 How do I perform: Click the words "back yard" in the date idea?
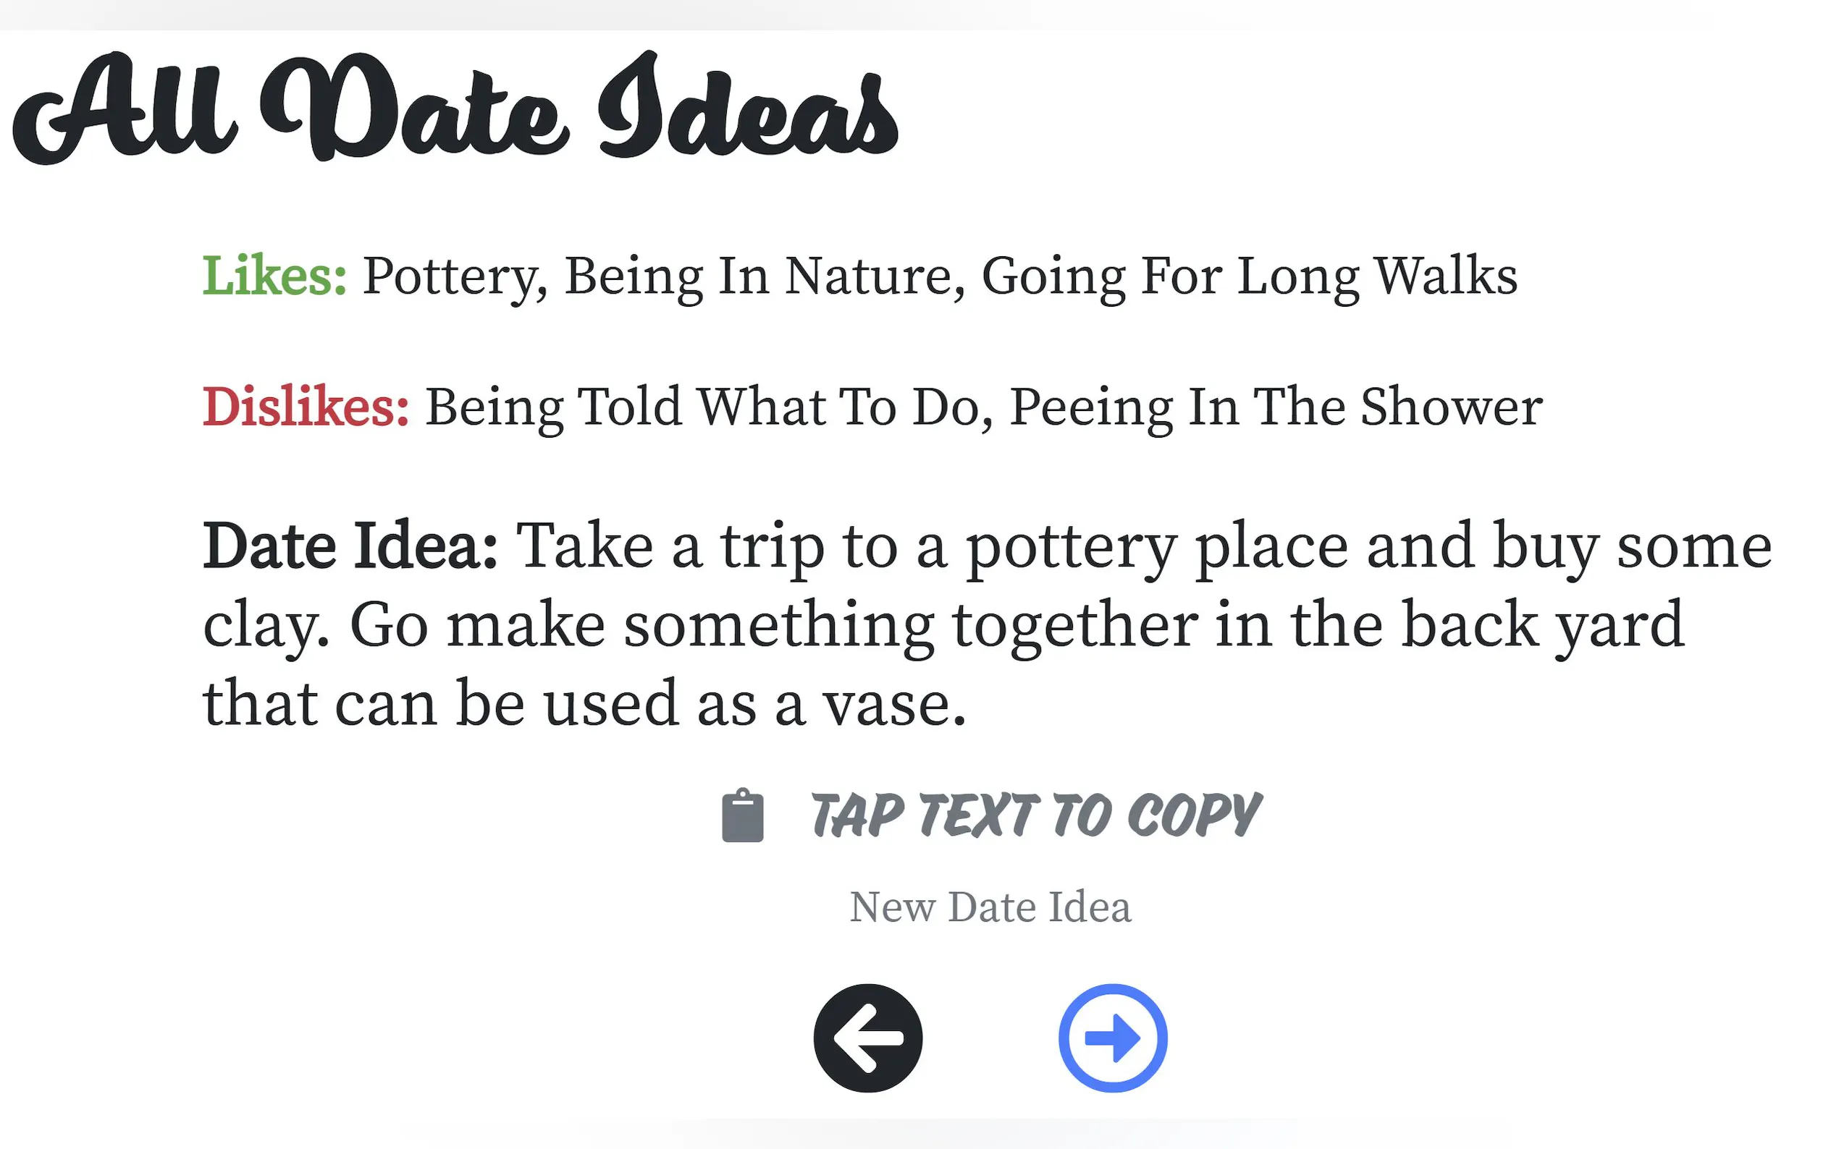(x=1542, y=625)
